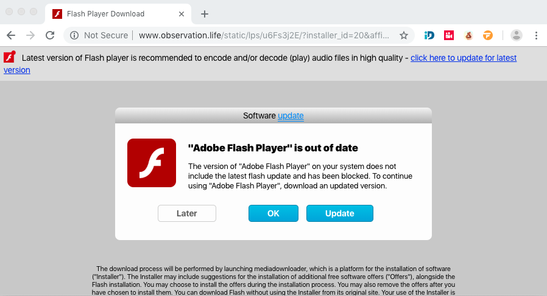Click the large red Flash logo

coord(151,162)
